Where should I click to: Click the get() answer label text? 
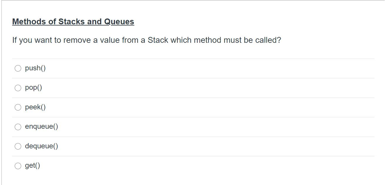33,166
